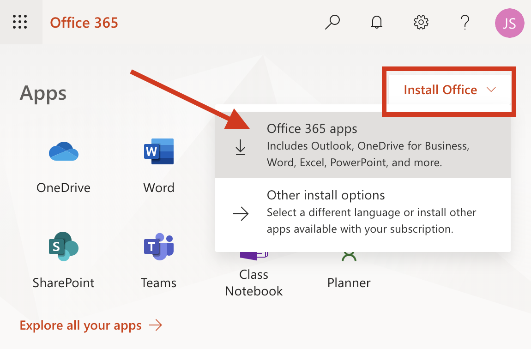
Task: Follow the Explore all your apps link
Action: pos(80,325)
